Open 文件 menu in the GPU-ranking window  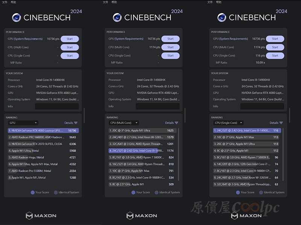click(5, 2)
